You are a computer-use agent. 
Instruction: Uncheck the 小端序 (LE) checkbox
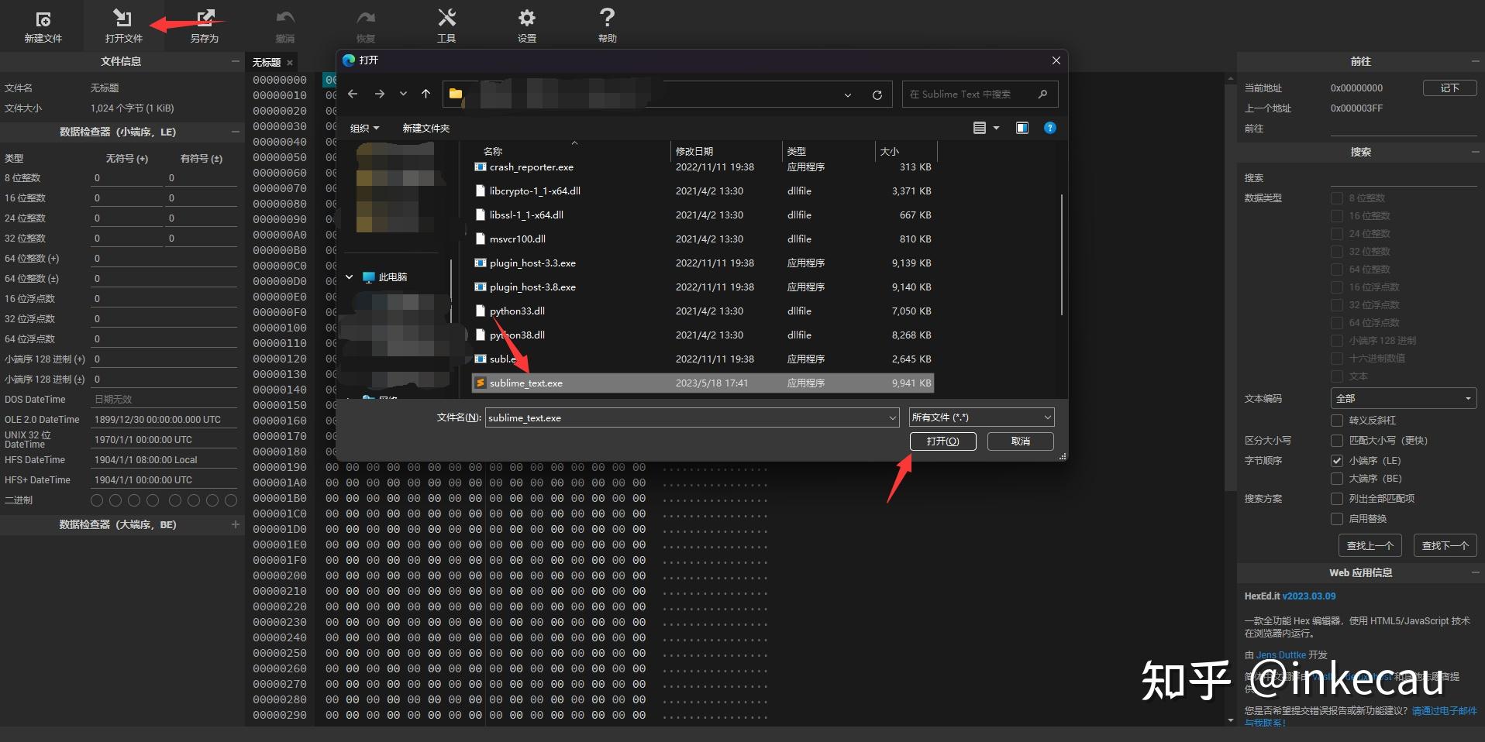coord(1337,461)
